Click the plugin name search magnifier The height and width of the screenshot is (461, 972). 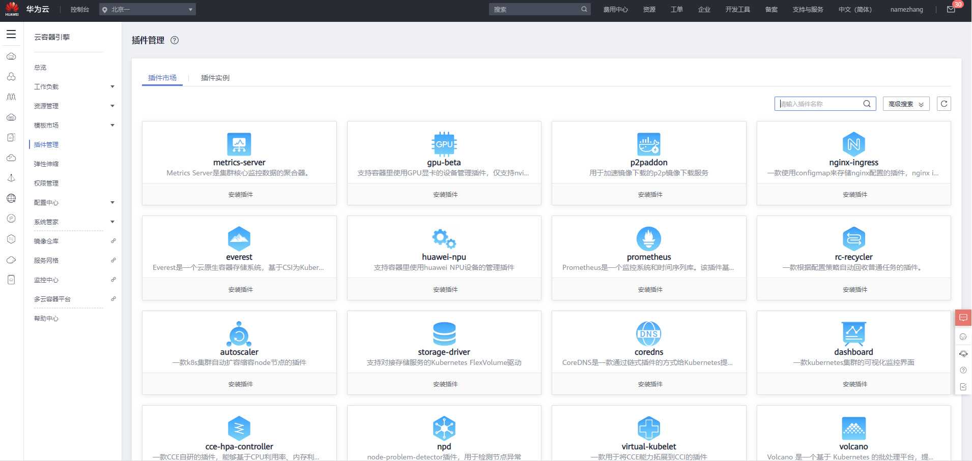click(x=867, y=104)
